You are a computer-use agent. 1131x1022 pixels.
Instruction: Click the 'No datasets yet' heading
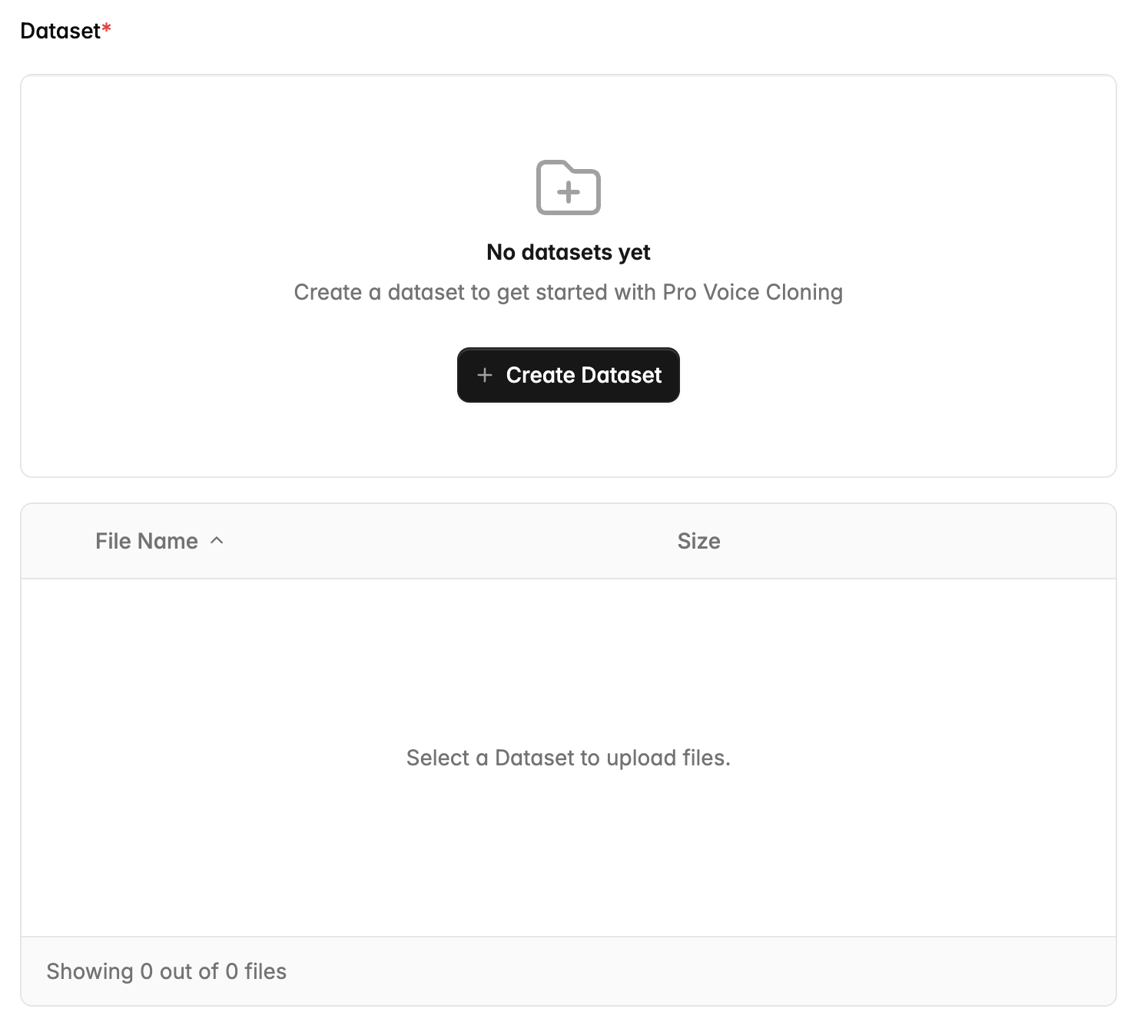(568, 252)
